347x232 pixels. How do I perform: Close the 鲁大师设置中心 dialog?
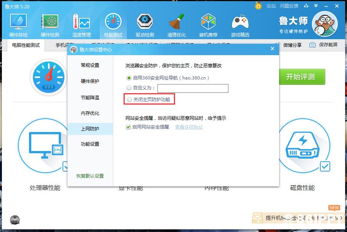click(272, 49)
